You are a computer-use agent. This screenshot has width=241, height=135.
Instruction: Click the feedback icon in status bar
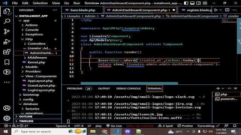[x=226, y=126]
